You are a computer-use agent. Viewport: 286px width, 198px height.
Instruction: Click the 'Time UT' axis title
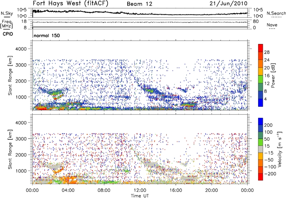coord(140,196)
